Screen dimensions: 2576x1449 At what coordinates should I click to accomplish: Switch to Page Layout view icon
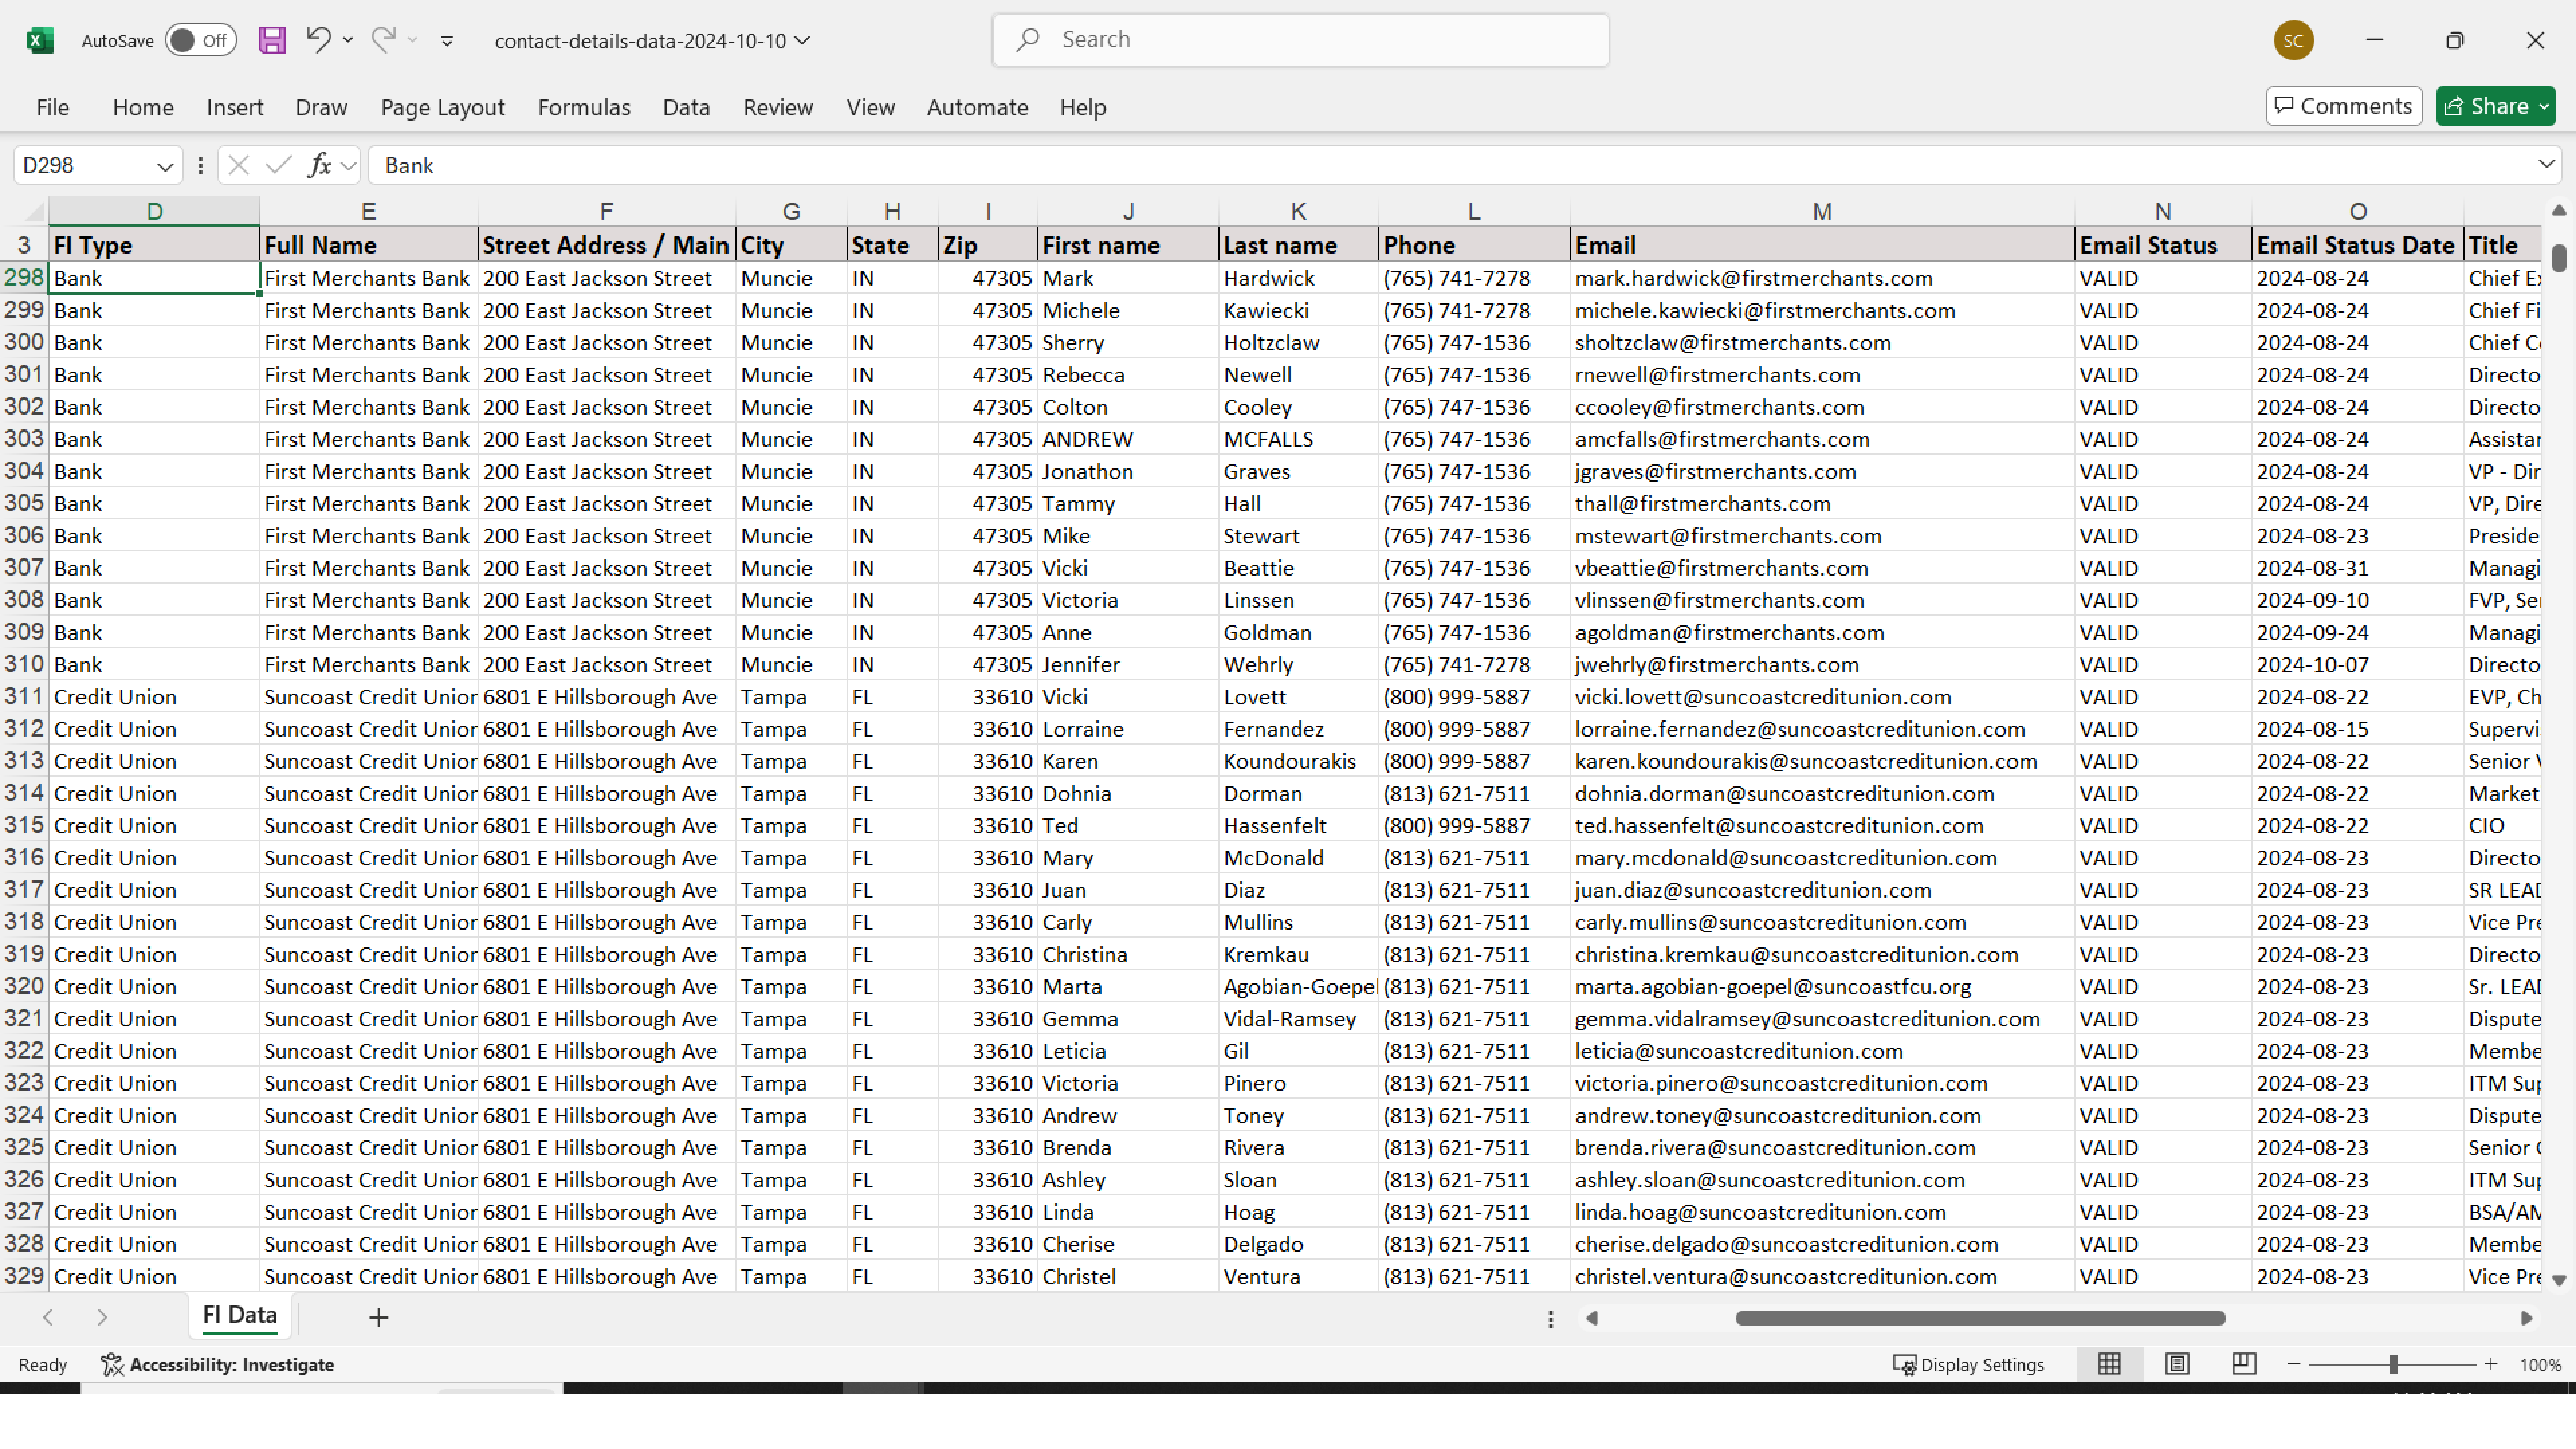click(x=2177, y=1363)
